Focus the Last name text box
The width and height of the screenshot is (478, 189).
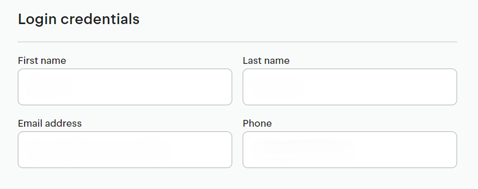click(x=350, y=87)
